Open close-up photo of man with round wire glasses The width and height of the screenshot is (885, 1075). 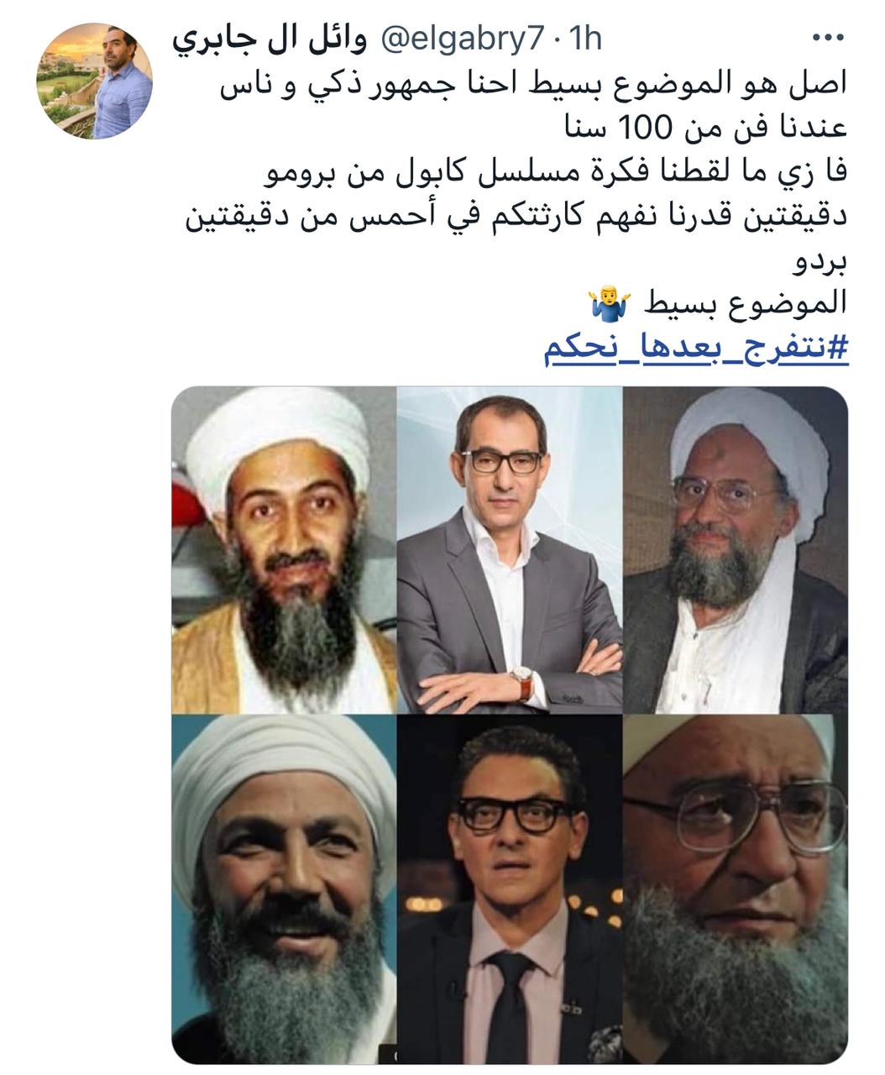[x=736, y=889]
